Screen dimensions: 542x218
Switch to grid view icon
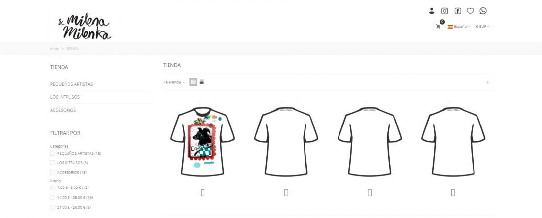tap(193, 82)
